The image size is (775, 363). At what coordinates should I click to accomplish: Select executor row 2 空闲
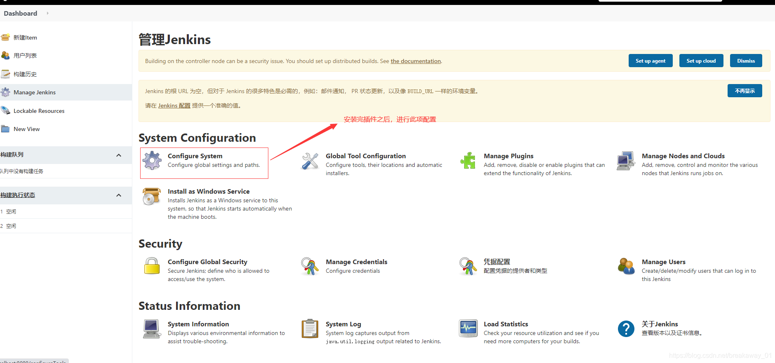66,226
